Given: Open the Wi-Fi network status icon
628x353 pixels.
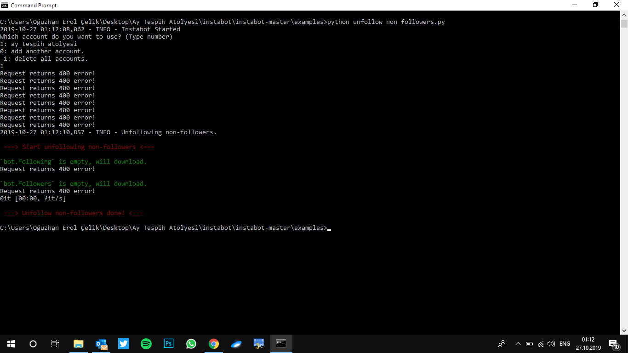Looking at the screenshot, I should [541, 343].
